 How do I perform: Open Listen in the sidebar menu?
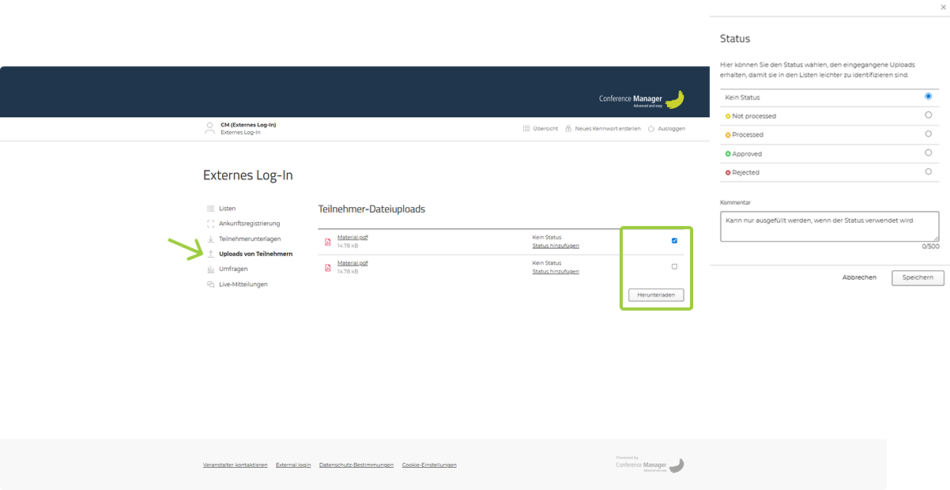point(227,209)
